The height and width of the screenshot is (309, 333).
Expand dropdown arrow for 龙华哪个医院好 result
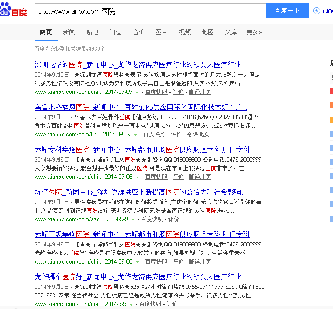pos(132,305)
